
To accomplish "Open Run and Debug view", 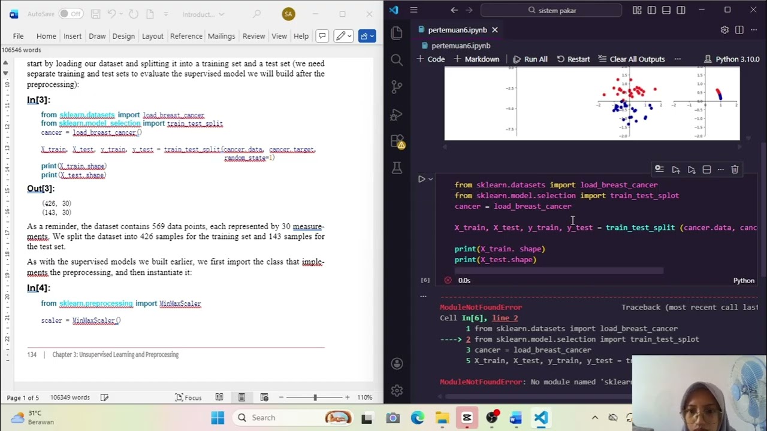I will tap(397, 114).
